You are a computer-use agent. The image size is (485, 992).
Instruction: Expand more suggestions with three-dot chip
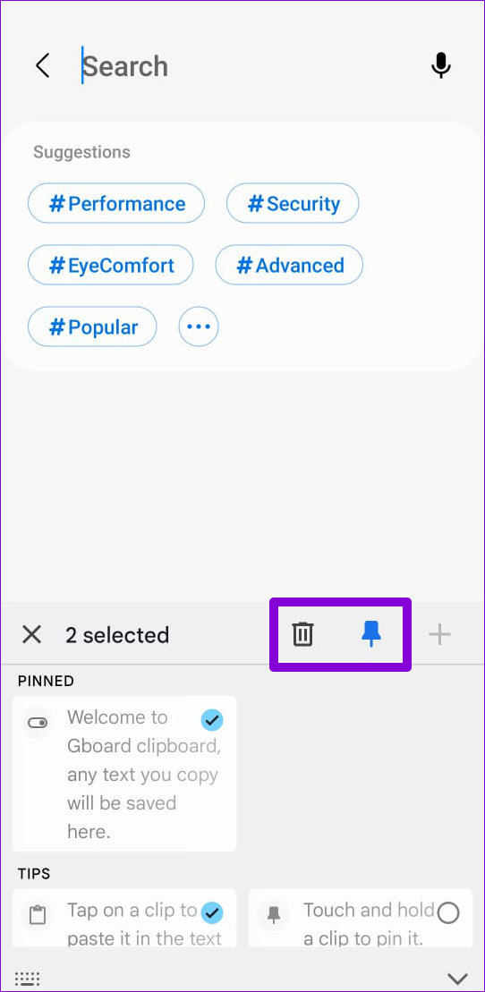click(198, 326)
